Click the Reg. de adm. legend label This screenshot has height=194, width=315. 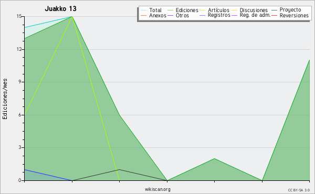point(255,15)
